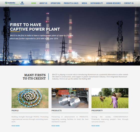Screen dimensions: 140x132
Task: Click Read More under People
Action: (x=15, y=126)
